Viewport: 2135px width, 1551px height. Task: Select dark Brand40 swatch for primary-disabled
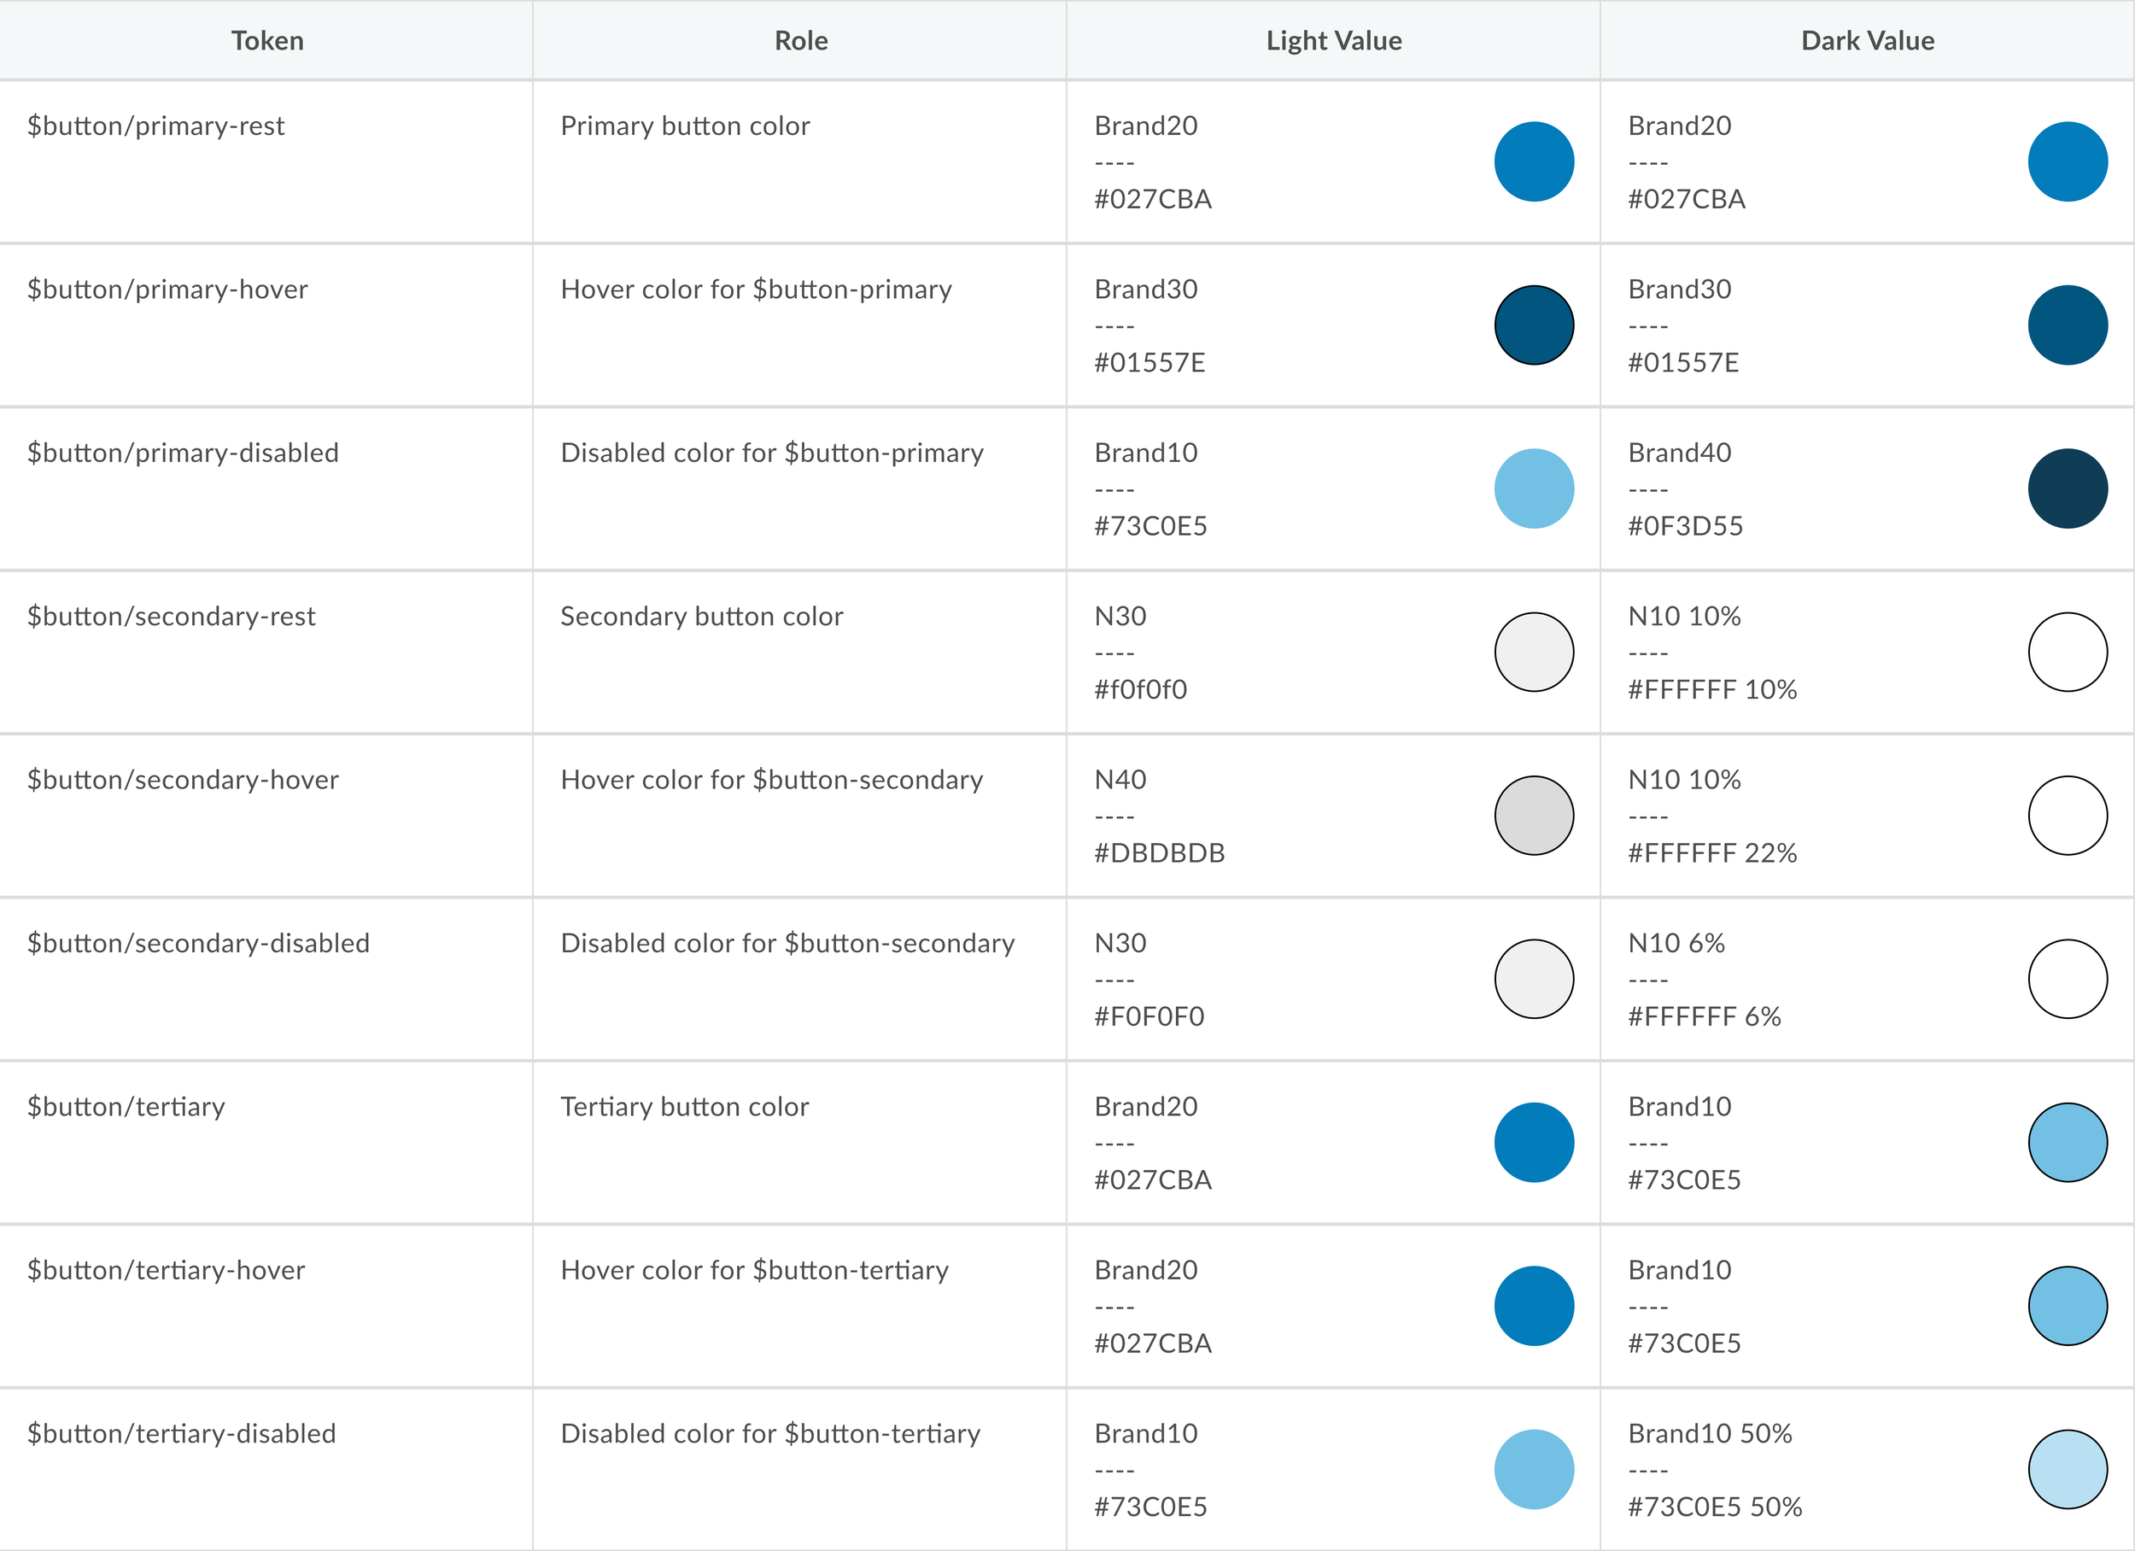point(2068,489)
